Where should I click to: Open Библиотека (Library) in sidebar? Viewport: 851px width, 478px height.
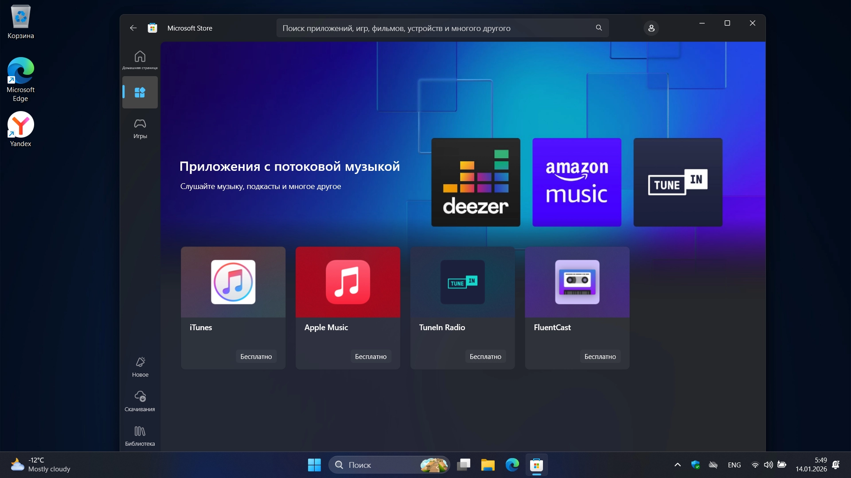(x=140, y=436)
